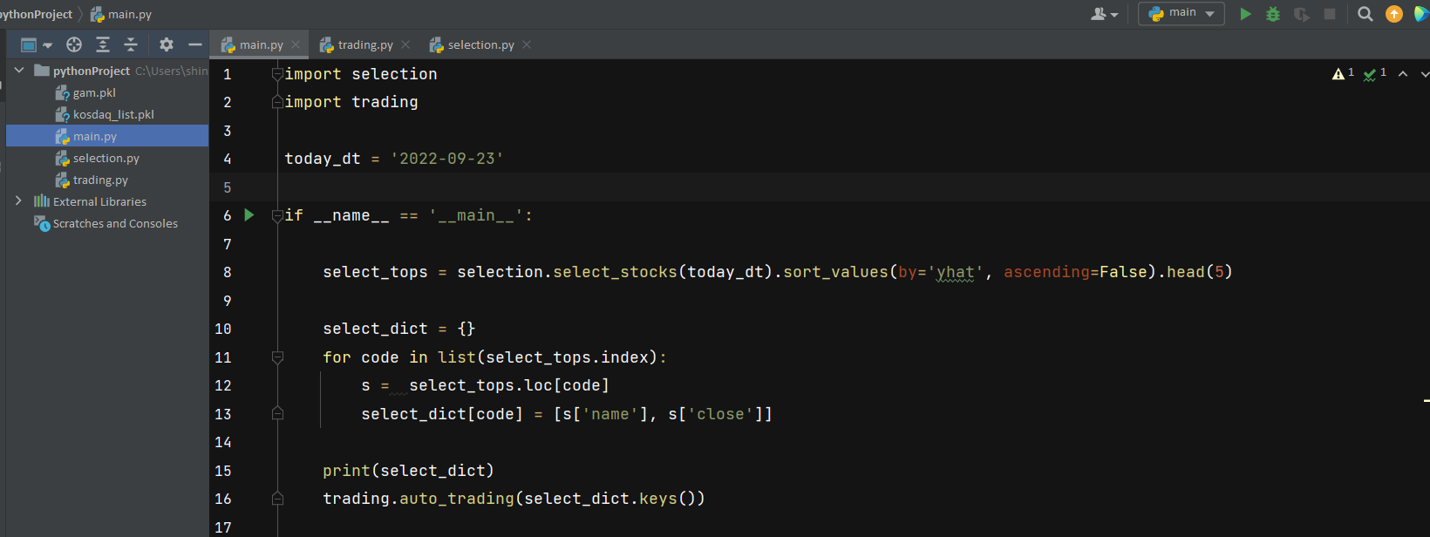The height and width of the screenshot is (537, 1430).
Task: Switch to the selection.py editor tab
Action: pos(480,44)
